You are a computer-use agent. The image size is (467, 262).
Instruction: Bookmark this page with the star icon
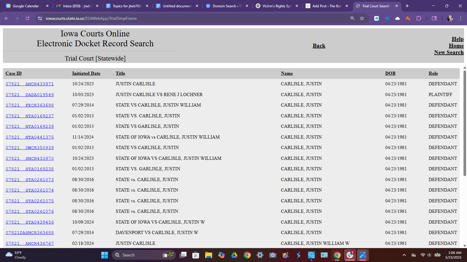click(x=362, y=18)
